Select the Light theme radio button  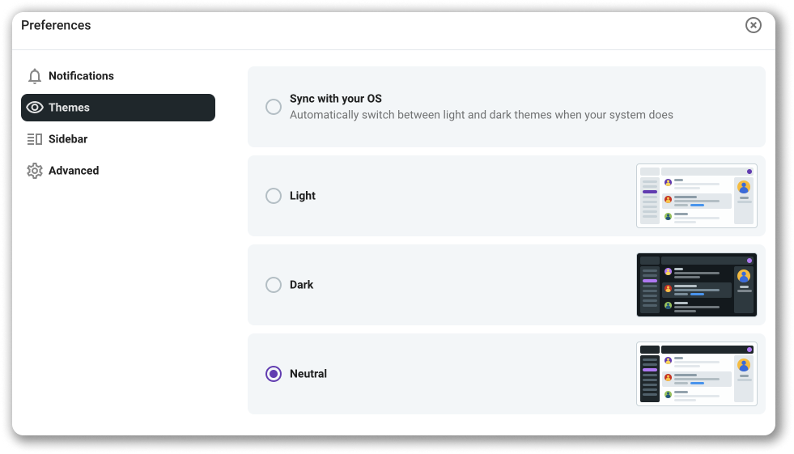tap(274, 196)
